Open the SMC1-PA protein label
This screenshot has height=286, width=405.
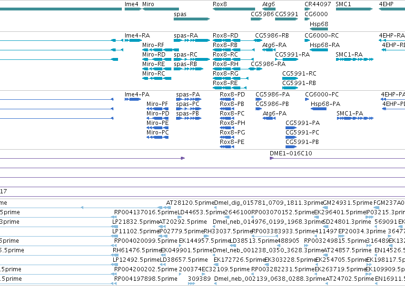350,114
